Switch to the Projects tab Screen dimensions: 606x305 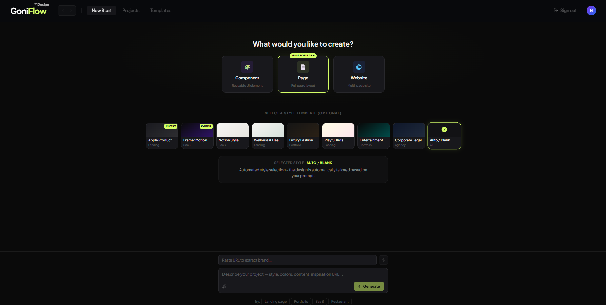tap(131, 11)
